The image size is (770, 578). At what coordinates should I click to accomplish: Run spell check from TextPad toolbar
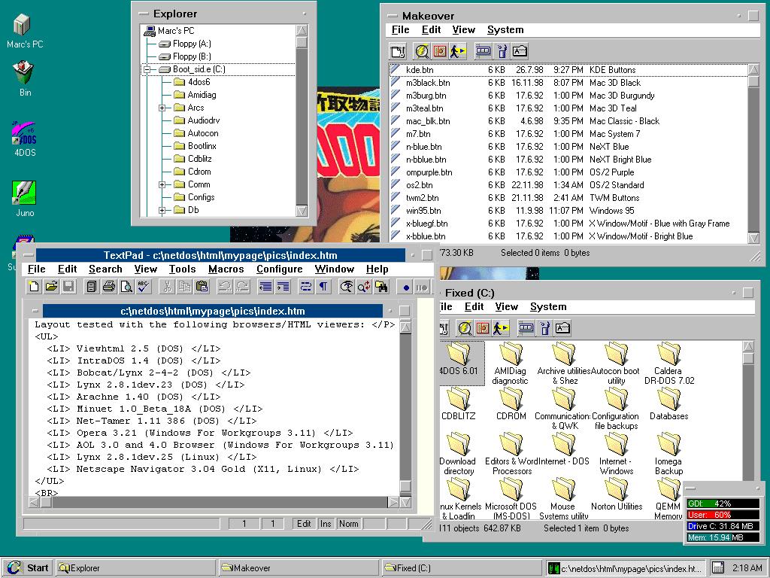144,287
